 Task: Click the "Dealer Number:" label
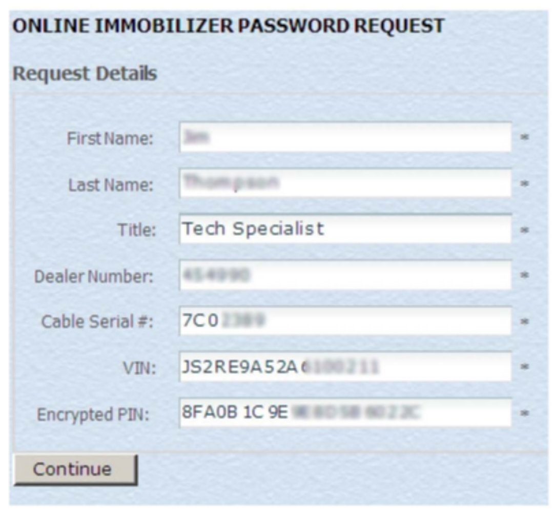pos(94,277)
